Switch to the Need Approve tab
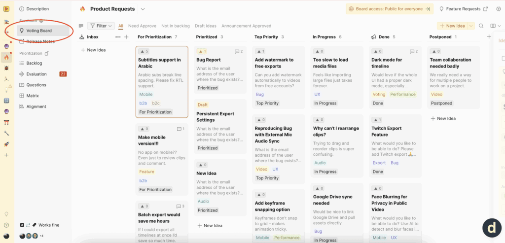This screenshot has width=505, height=243. [142, 26]
